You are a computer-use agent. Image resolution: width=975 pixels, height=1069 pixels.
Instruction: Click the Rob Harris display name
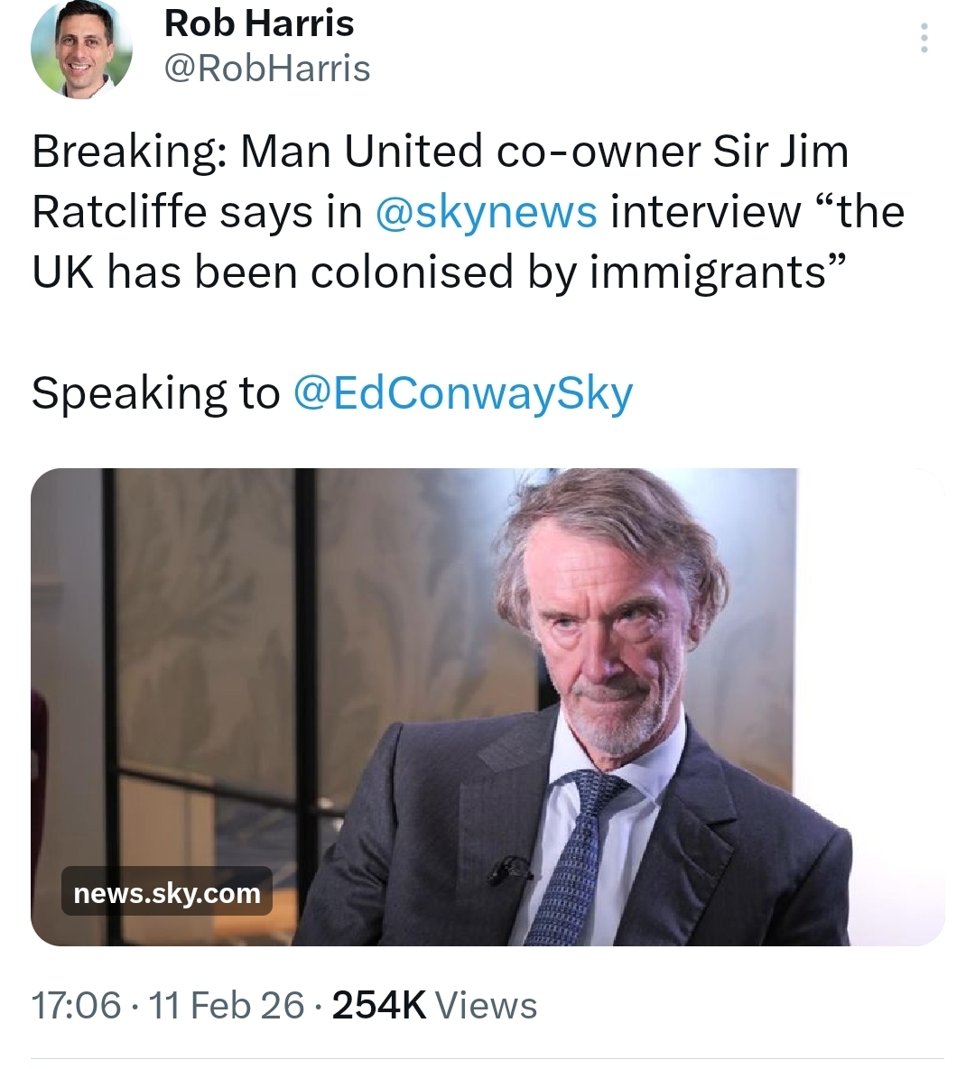[259, 23]
